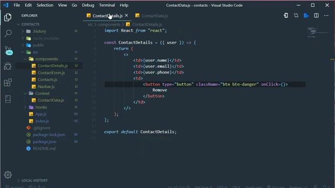This screenshot has height=188, width=335.
Task: Click the EXPLORER panel title
Action: 29,16
